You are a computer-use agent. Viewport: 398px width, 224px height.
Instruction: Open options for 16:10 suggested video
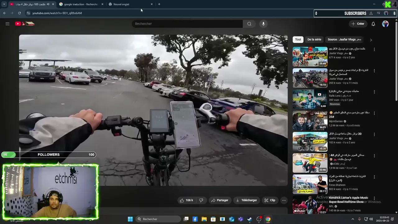pyautogui.click(x=374, y=71)
